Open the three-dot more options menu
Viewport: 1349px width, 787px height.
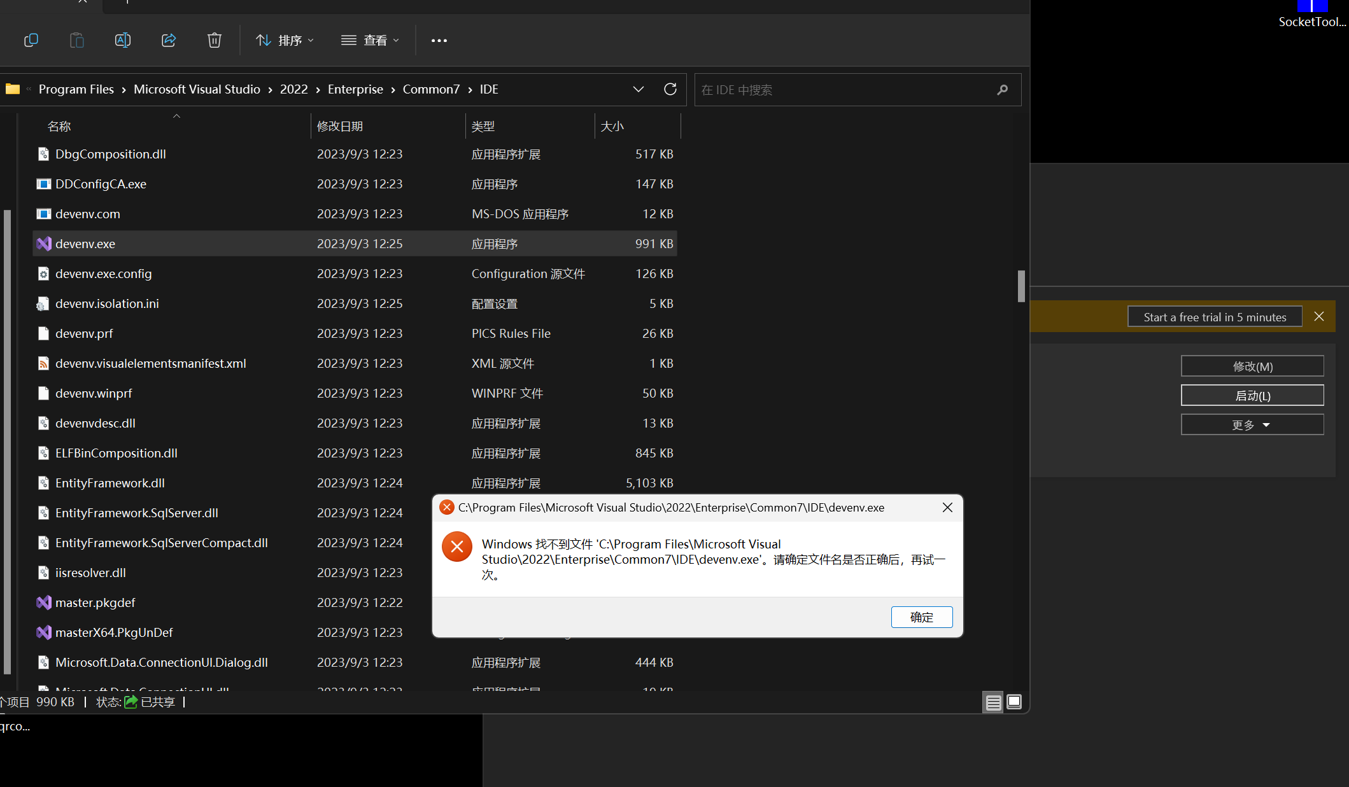(x=439, y=40)
